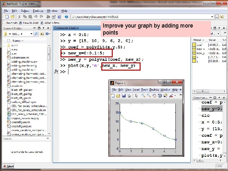The height and width of the screenshot is (171, 228).
Task: Click the Workspace horizontal scrollbar thumb
Action: pyautogui.click(x=203, y=92)
